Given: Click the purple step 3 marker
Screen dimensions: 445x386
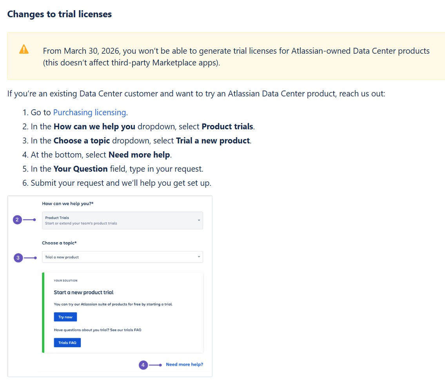Looking at the screenshot, I should point(18,257).
